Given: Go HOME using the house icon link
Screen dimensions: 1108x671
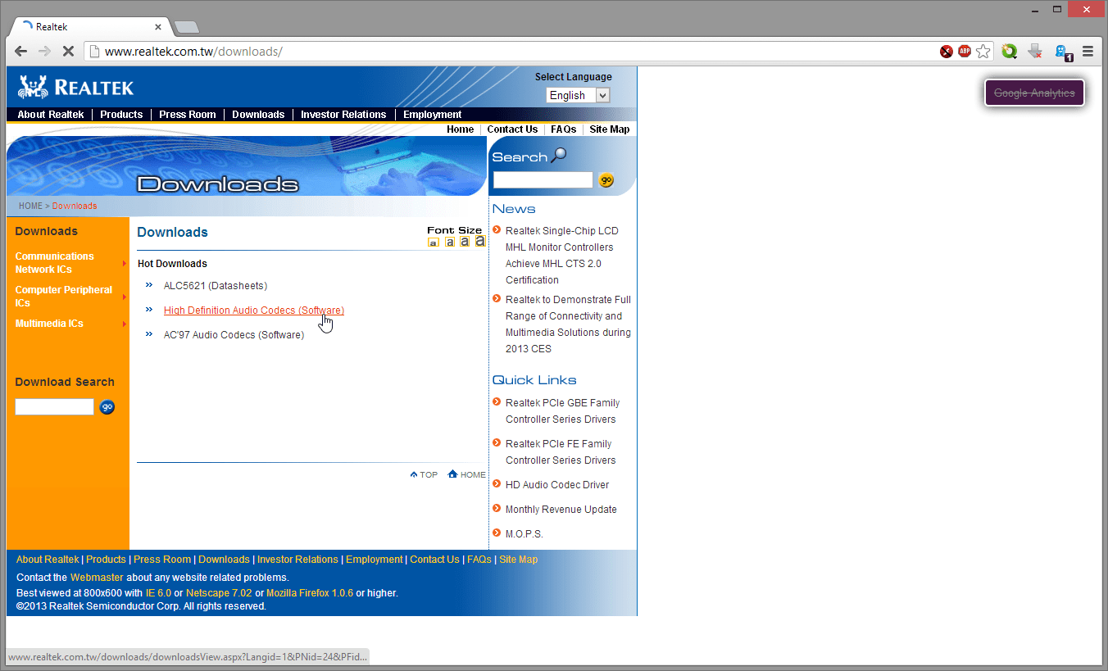Looking at the screenshot, I should pyautogui.click(x=466, y=474).
